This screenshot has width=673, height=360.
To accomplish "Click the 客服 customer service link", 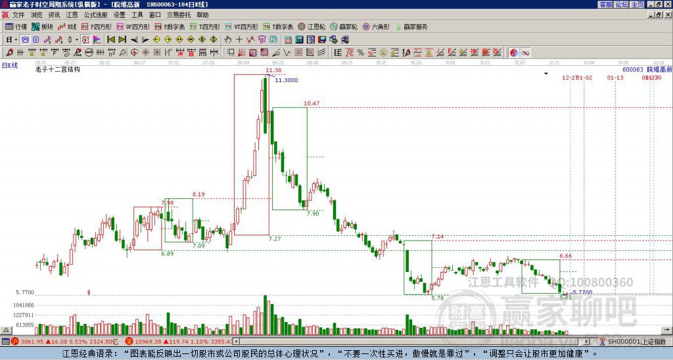I will (605, 5).
